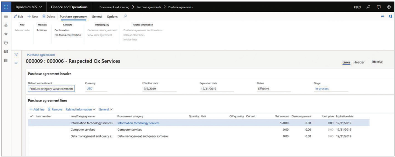Click the Home icon in left sidebar
The width and height of the screenshot is (395, 157).
6,25
